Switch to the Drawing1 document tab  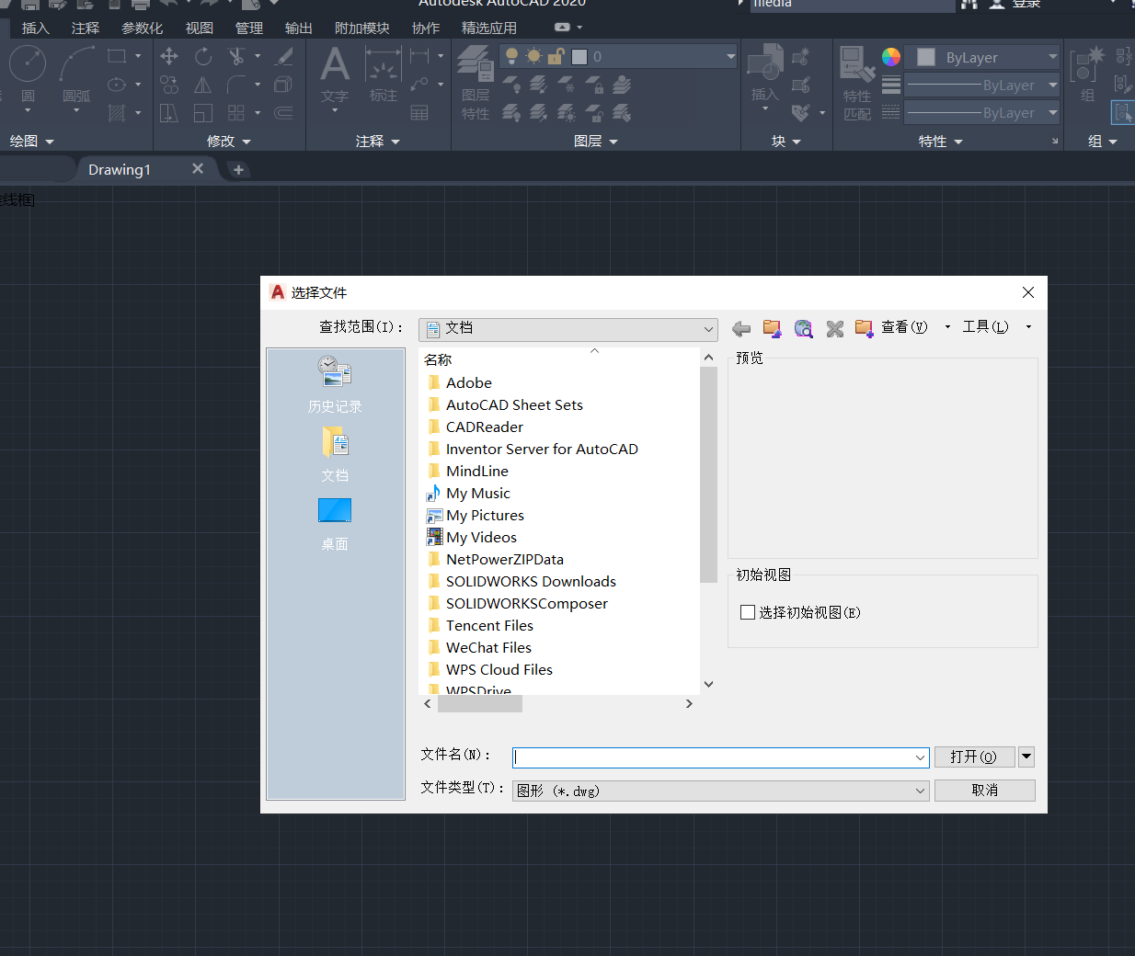click(120, 169)
